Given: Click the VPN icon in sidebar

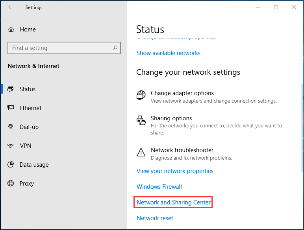Looking at the screenshot, I should (x=11, y=145).
